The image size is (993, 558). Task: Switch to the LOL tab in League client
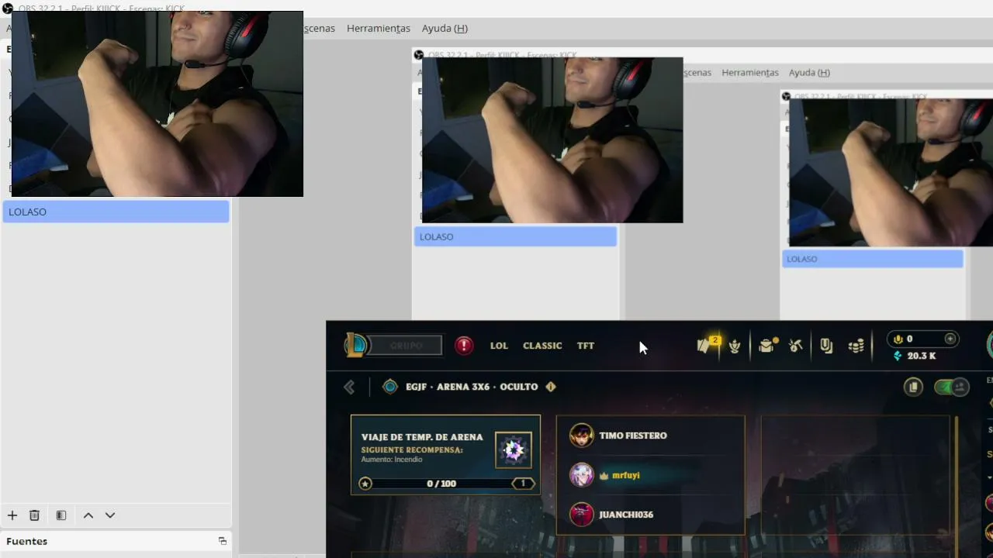pyautogui.click(x=499, y=346)
